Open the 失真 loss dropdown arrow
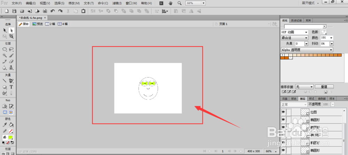Image resolution: width=348 pixels, height=155 pixels. (x=306, y=44)
